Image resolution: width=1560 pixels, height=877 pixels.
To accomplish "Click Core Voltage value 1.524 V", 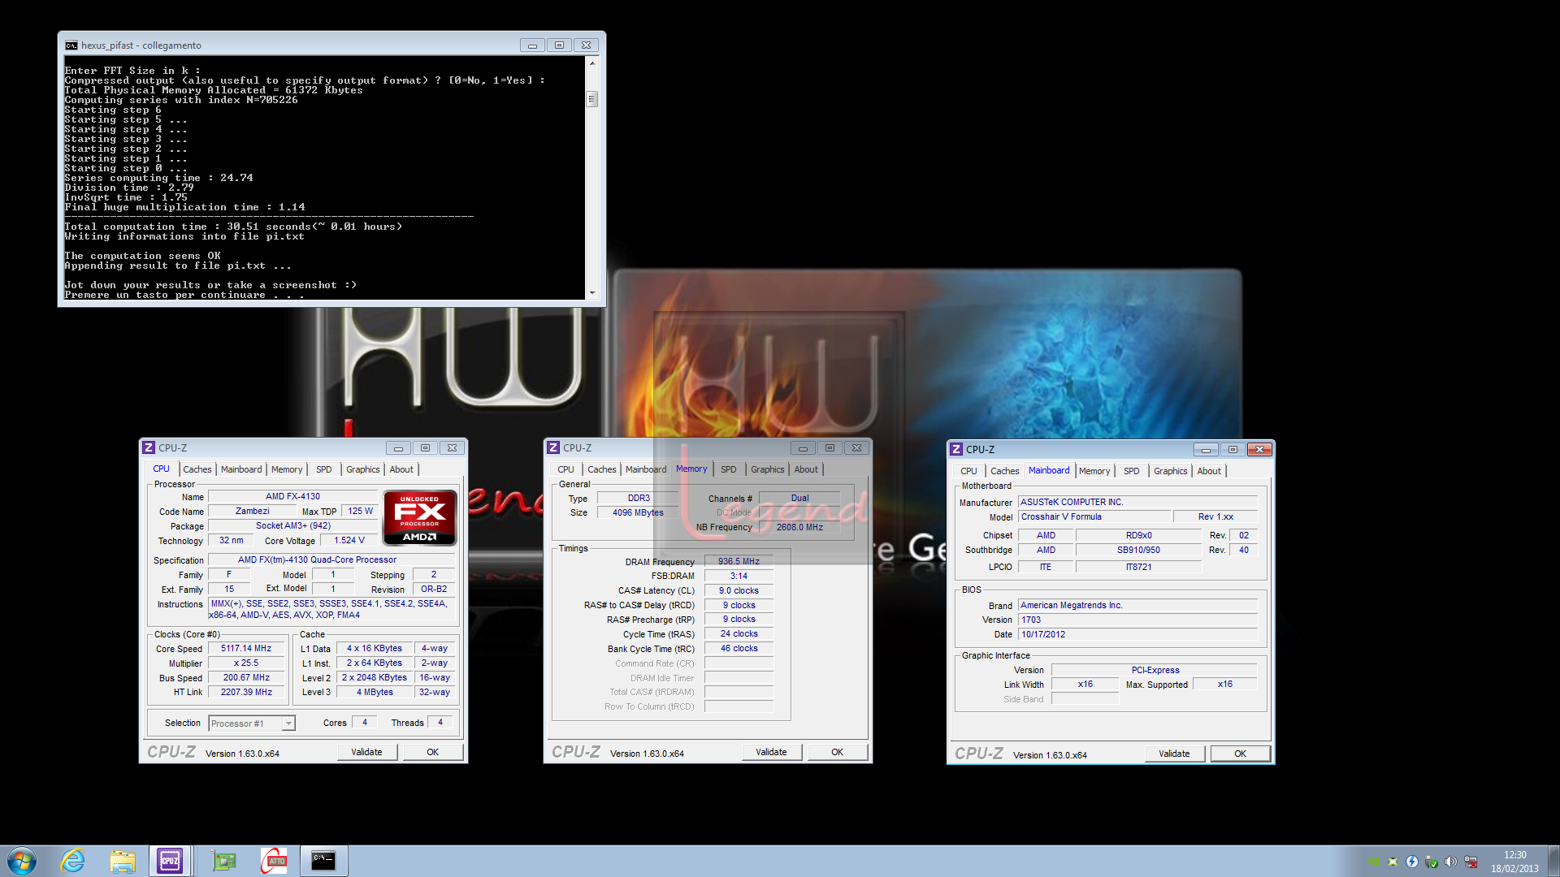I will point(349,540).
